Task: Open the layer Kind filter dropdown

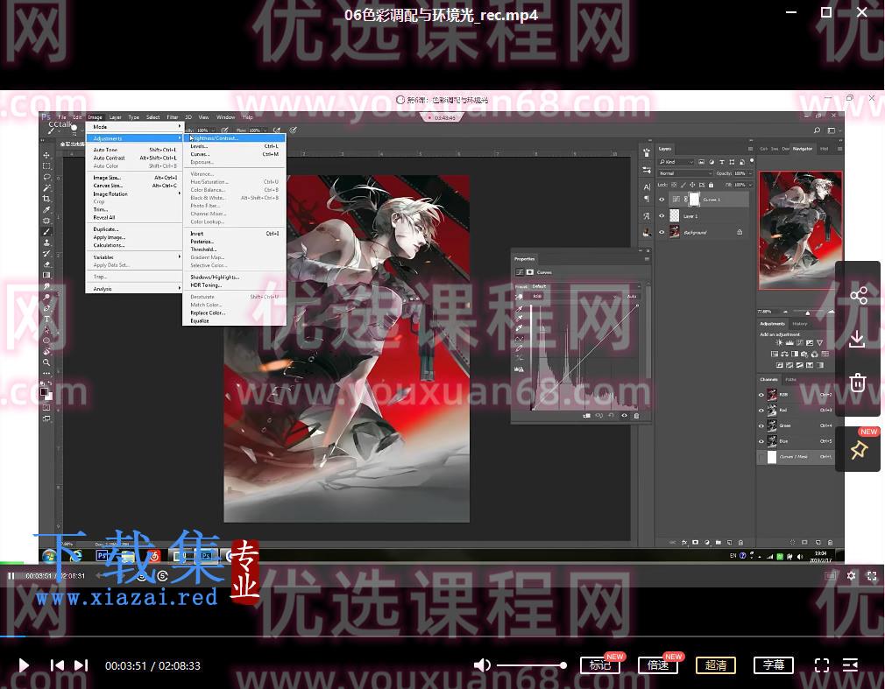Action: coord(676,162)
